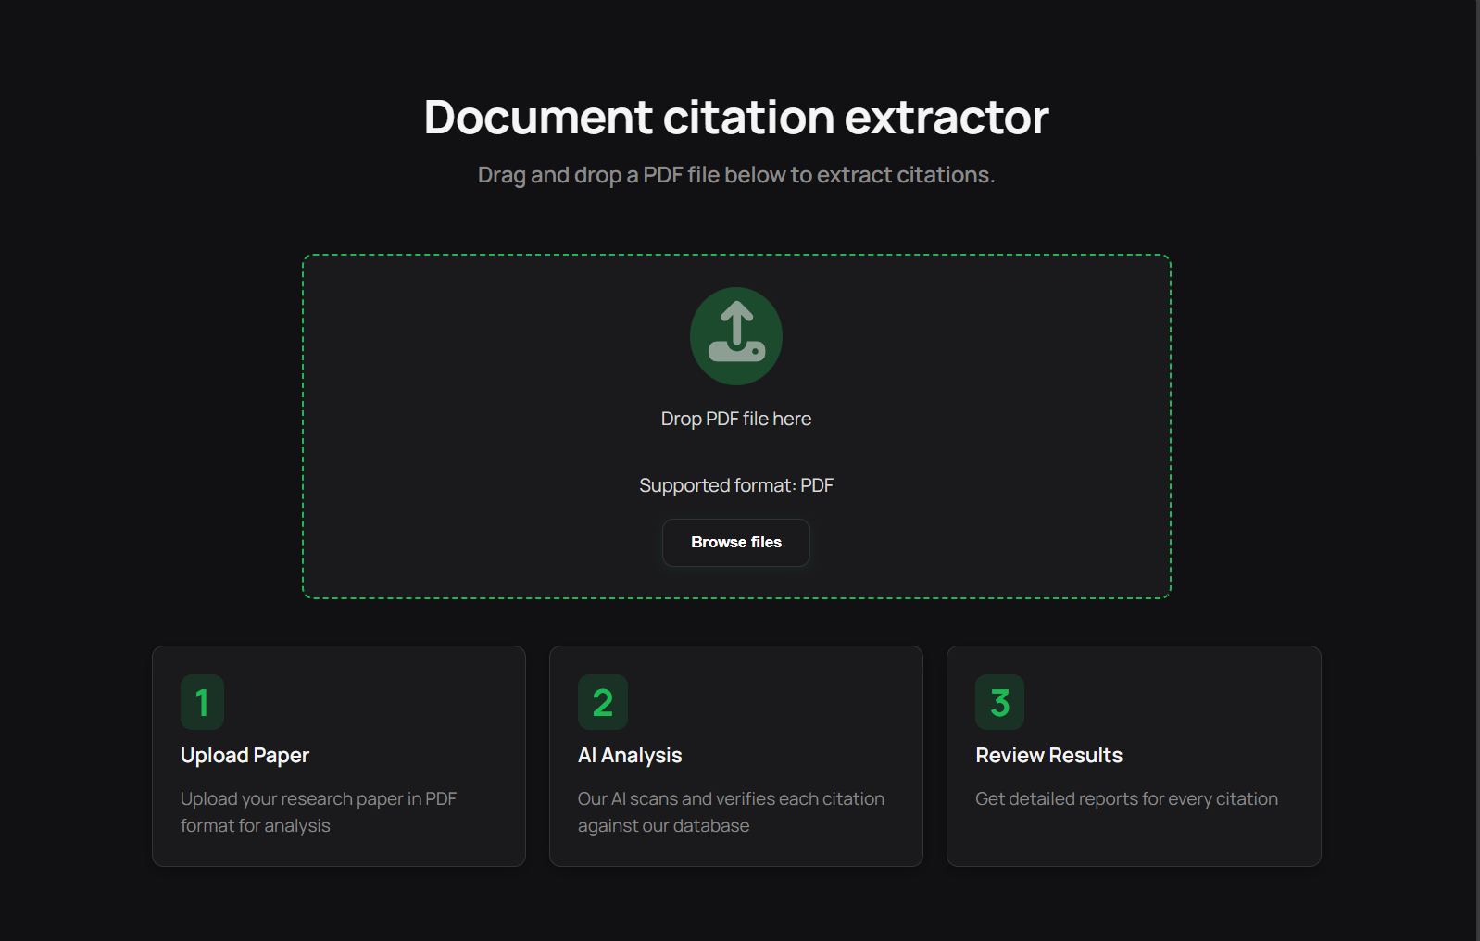Click the number 3 step badge
1480x941 pixels.
999,702
